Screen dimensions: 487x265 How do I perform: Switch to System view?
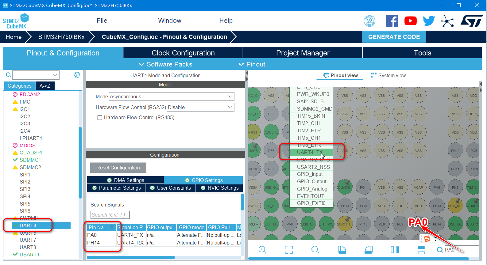click(x=388, y=75)
